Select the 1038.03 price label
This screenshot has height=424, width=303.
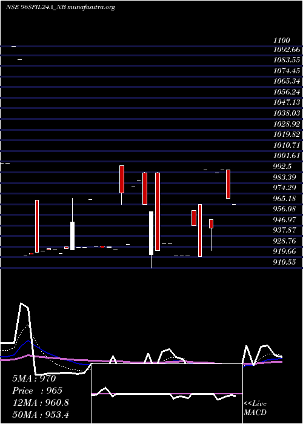pos(287,113)
